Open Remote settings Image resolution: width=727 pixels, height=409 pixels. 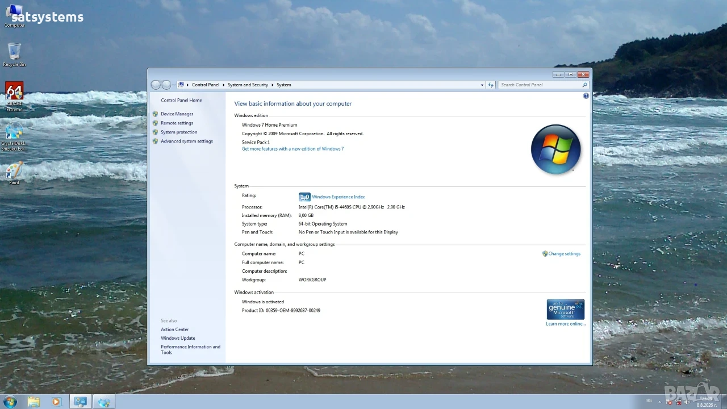coord(177,123)
